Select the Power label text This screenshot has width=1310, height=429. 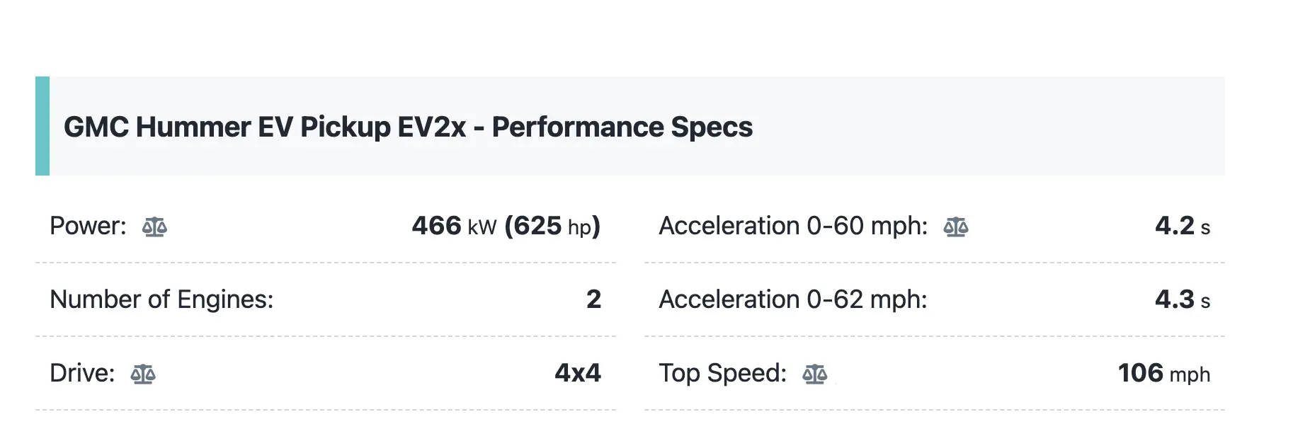tap(88, 226)
